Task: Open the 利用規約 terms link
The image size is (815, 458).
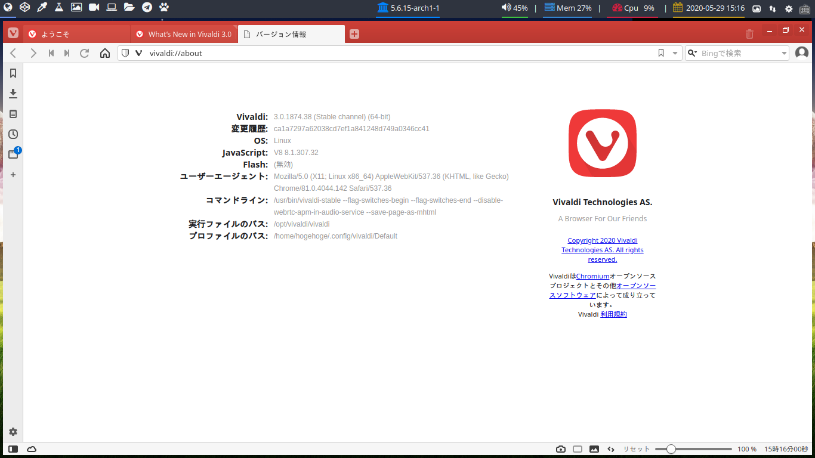Action: coord(613,314)
